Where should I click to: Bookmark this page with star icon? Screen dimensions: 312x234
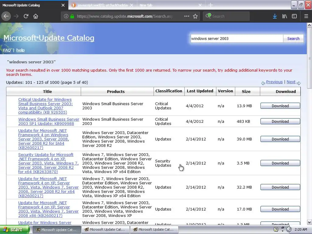click(195, 16)
